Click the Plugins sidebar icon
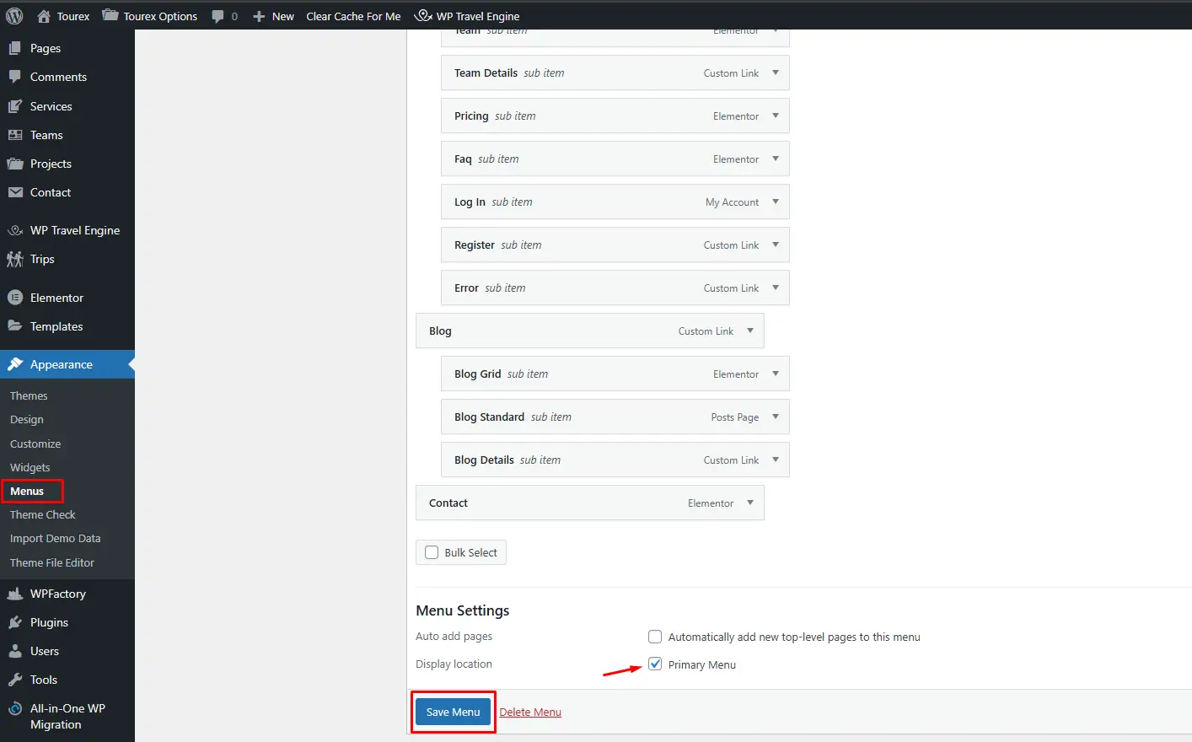 pos(14,622)
